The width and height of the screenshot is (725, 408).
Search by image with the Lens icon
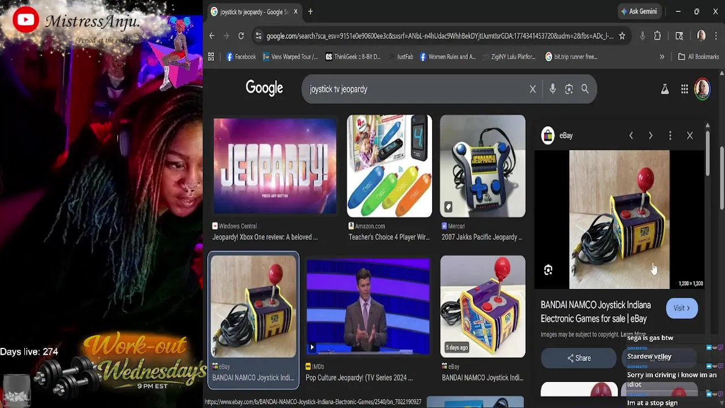569,89
